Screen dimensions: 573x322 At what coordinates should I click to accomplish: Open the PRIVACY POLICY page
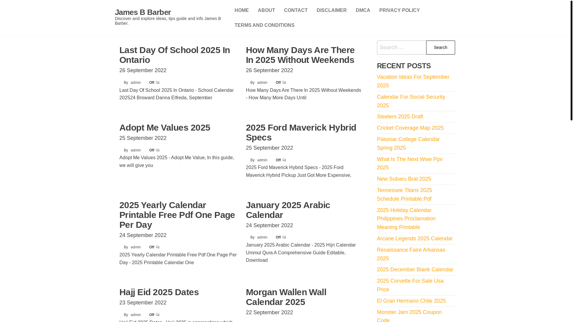click(399, 10)
